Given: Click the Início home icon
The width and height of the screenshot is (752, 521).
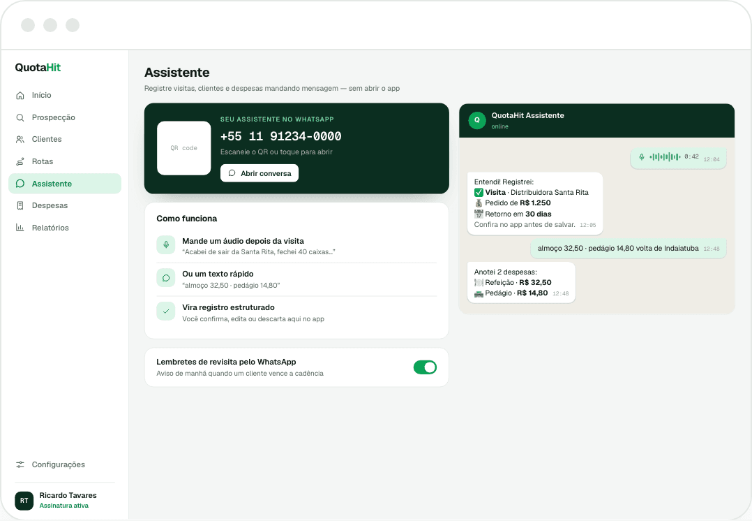Looking at the screenshot, I should click(20, 95).
